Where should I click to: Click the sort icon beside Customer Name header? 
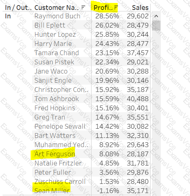83,7
